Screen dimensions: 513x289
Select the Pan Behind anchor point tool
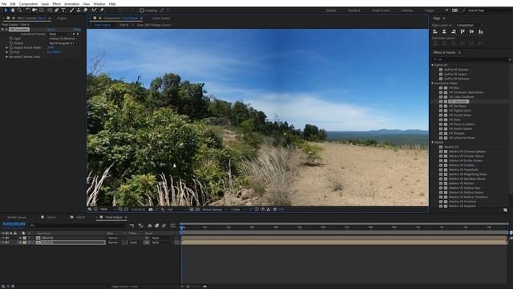click(42, 10)
